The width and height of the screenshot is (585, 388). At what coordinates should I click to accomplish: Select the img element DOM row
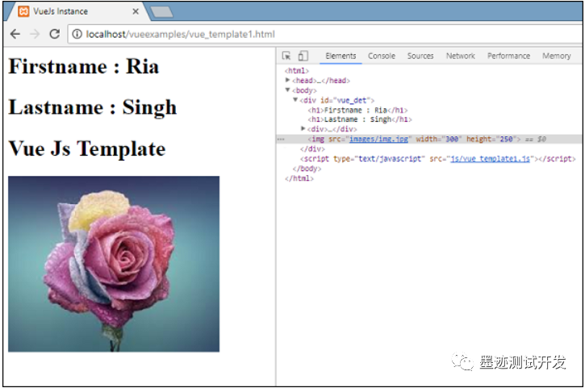(x=429, y=140)
